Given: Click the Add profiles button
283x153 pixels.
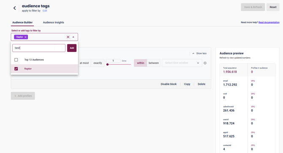Looking at the screenshot, I should [23, 96].
